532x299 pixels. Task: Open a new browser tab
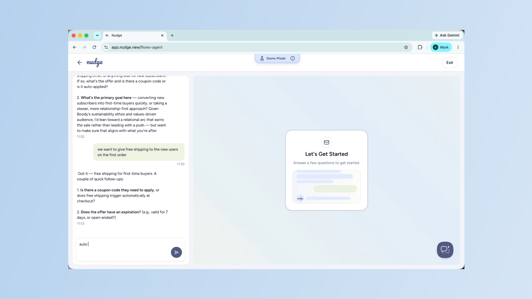tap(172, 35)
